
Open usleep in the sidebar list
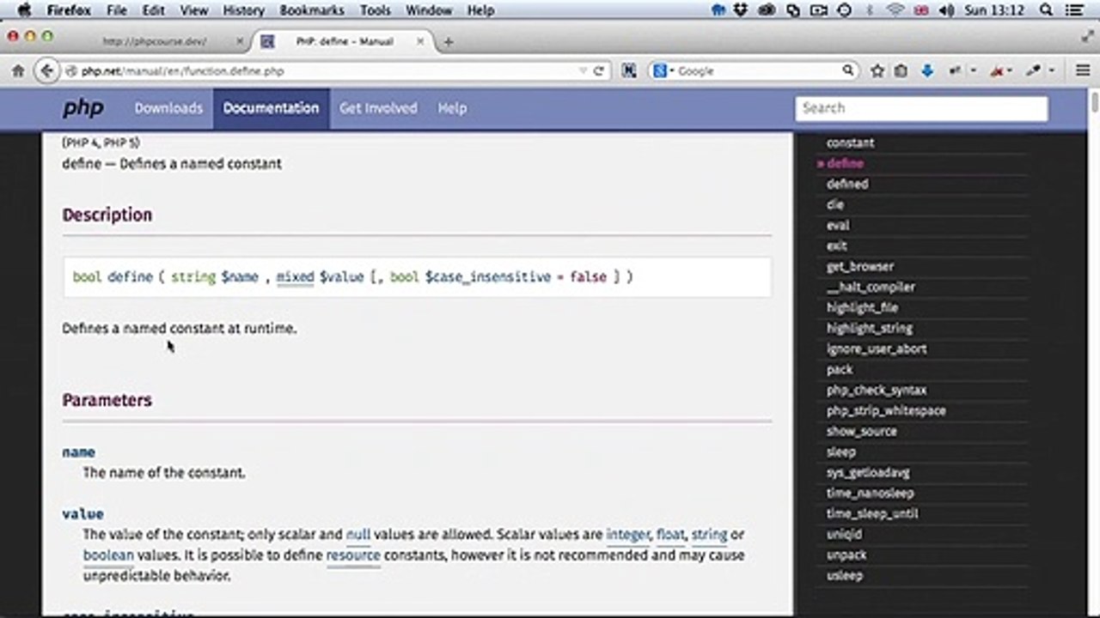coord(844,576)
